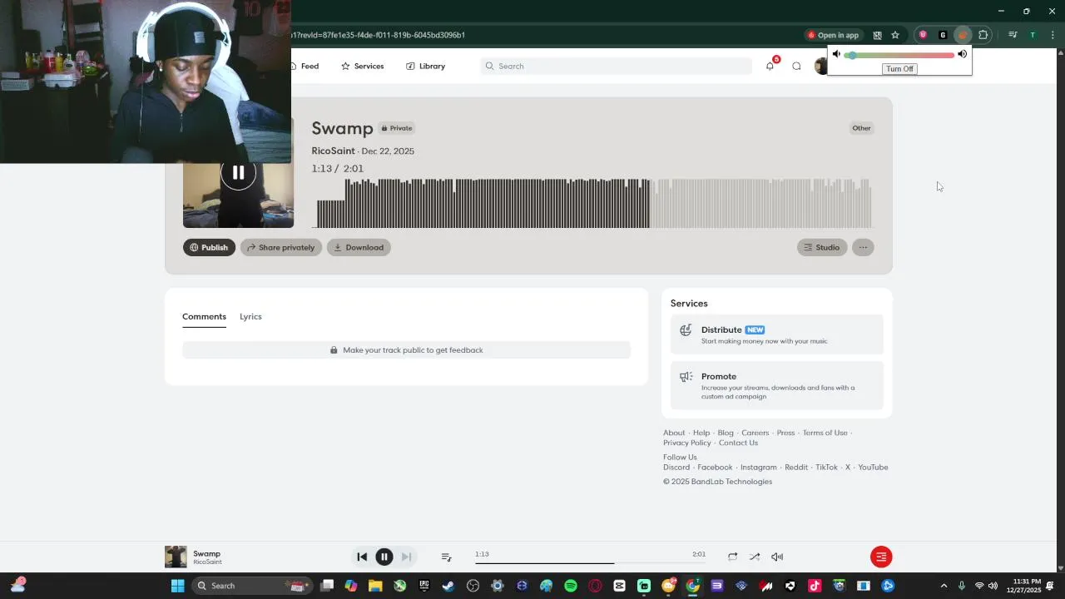Open the three-dot more options menu
Viewport: 1065px width, 599px height.
[x=863, y=247]
